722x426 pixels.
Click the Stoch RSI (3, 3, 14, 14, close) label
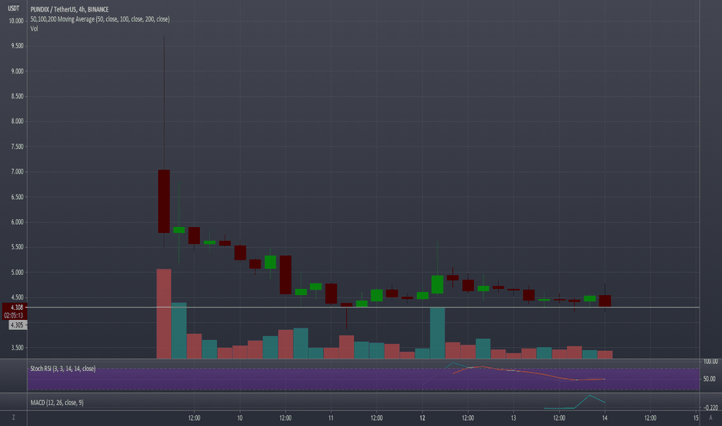pos(63,369)
